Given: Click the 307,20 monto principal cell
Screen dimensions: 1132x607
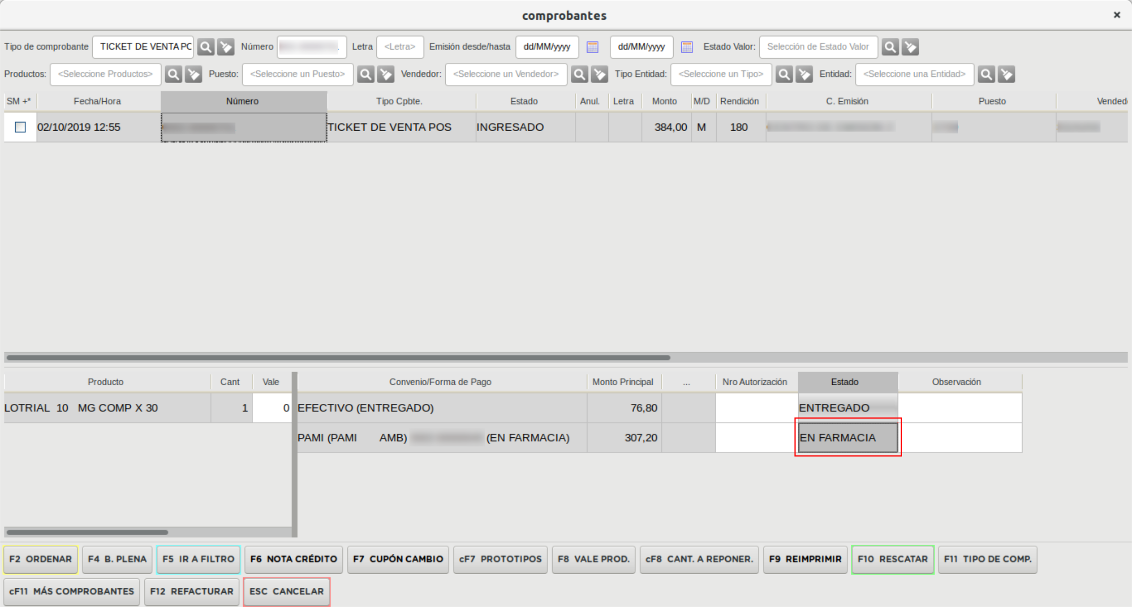Looking at the screenshot, I should tap(624, 438).
